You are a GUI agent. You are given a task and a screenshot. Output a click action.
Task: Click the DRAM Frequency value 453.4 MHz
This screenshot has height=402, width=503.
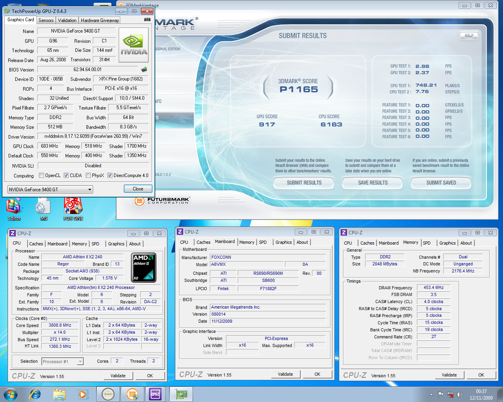(433, 287)
